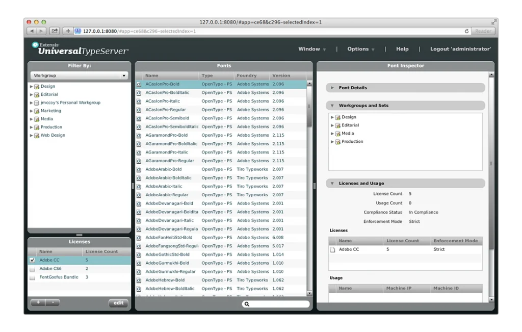
Task: Click the Production folder icon in Font Inspector
Action: [x=337, y=141]
